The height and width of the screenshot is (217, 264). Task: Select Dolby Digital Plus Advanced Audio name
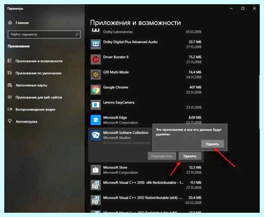pos(130,42)
